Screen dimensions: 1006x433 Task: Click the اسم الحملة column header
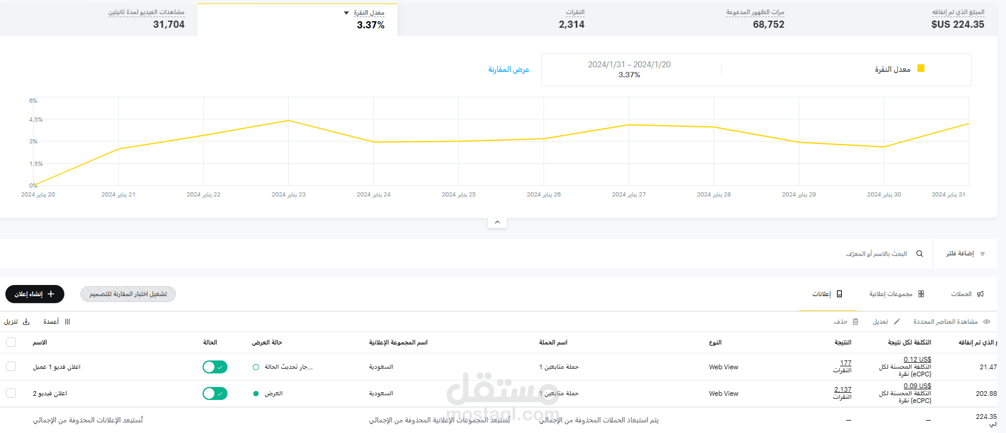(x=553, y=342)
